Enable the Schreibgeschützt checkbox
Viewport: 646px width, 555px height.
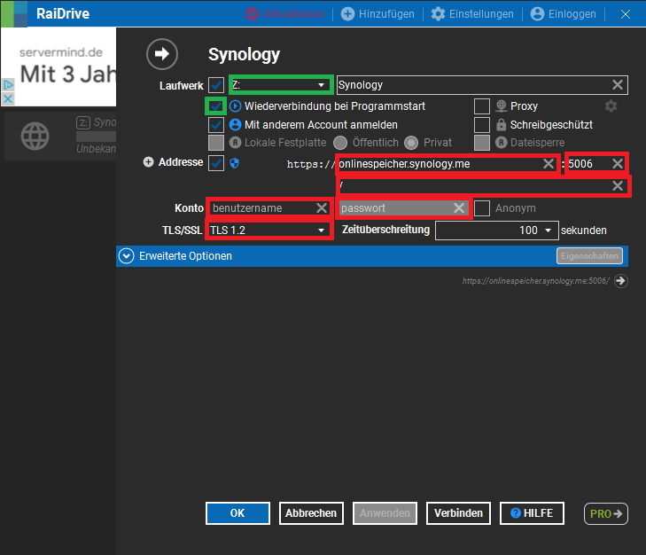coord(481,124)
